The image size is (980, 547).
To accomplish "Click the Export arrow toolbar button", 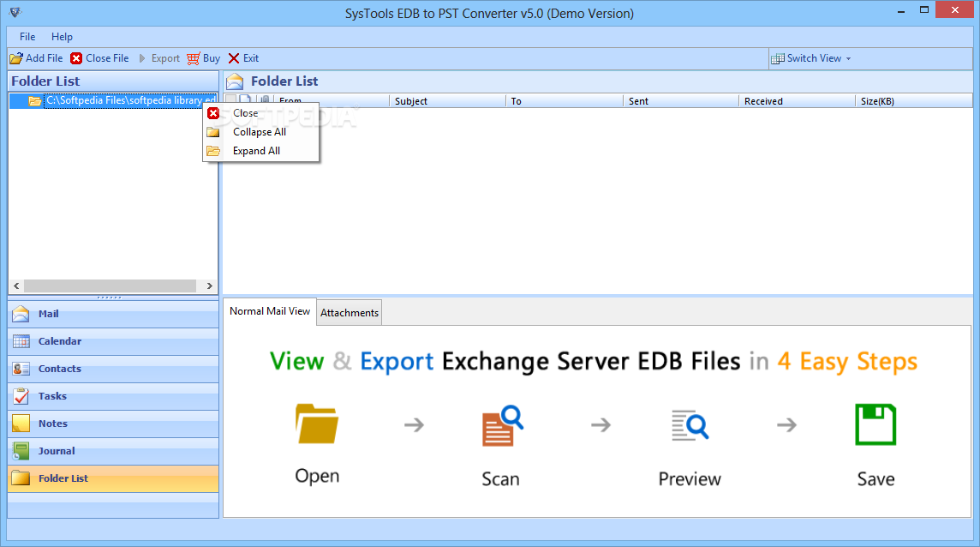I will [159, 58].
